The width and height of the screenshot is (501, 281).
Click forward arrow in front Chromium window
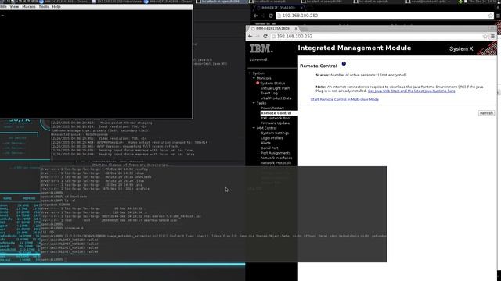(x=258, y=37)
